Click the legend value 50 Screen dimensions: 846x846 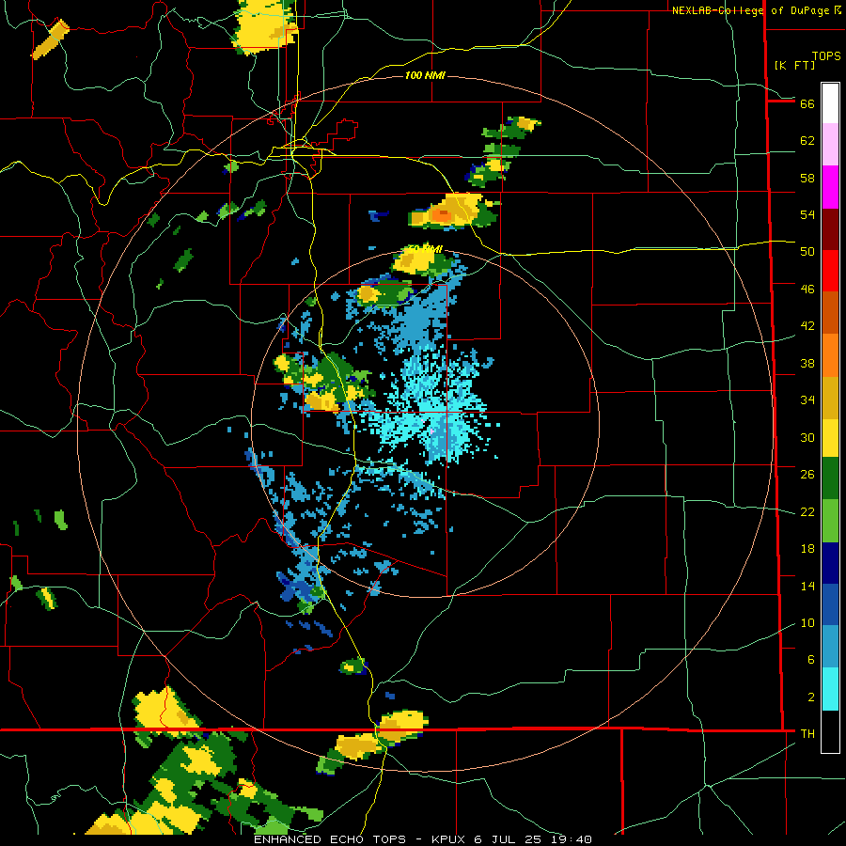[807, 251]
